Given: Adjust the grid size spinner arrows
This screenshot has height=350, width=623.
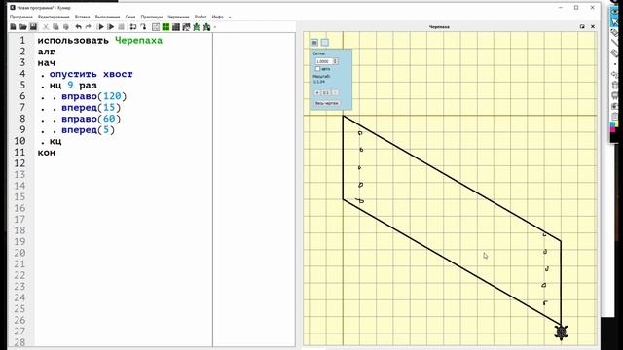Looking at the screenshot, I should tap(335, 61).
